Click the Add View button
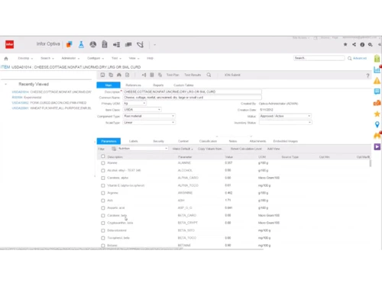382x286 pixels. coord(274,149)
